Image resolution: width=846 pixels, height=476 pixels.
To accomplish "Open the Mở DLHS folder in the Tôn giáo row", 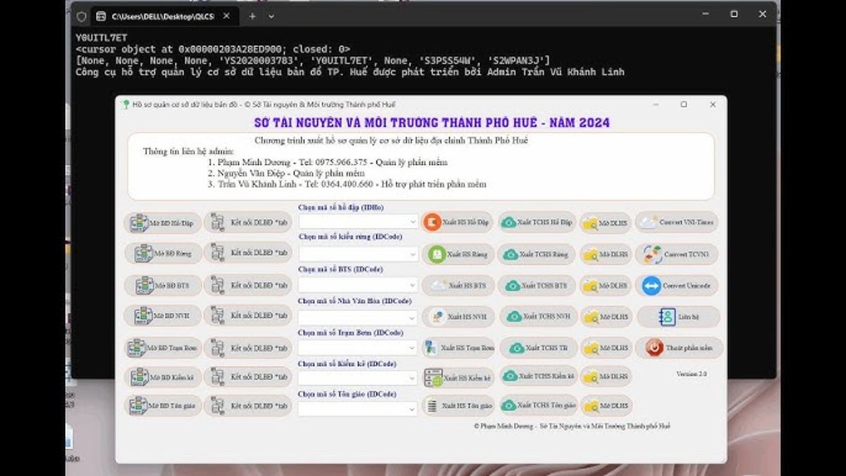I will click(x=606, y=406).
